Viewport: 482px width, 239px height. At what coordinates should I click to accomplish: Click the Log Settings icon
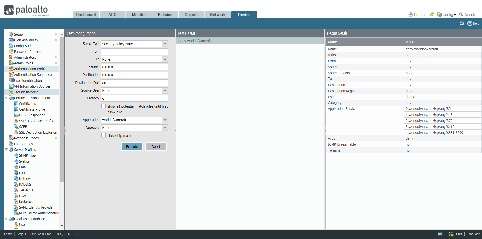point(11,144)
